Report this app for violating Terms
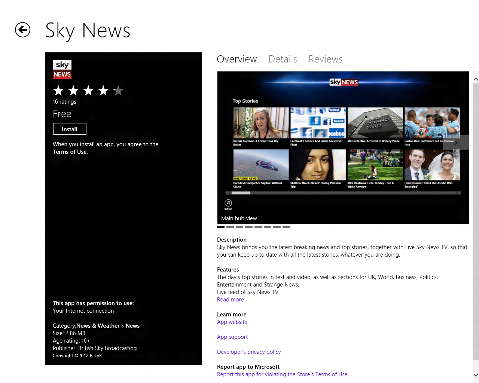The image size is (479, 383). click(282, 374)
